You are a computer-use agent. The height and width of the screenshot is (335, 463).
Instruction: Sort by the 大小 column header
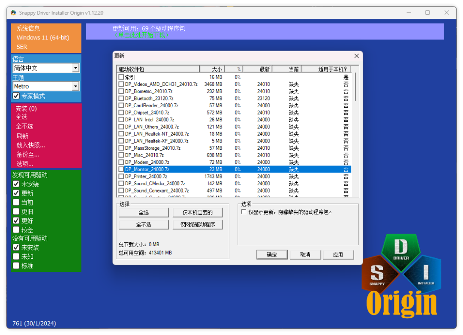pos(212,69)
